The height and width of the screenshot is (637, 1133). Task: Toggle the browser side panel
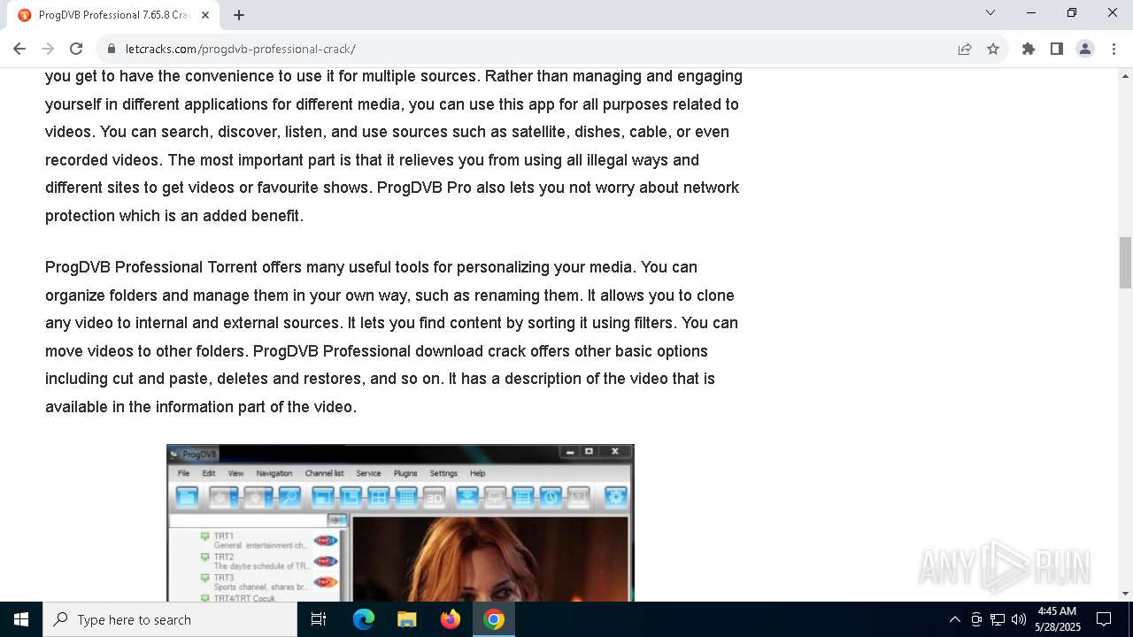tap(1057, 49)
